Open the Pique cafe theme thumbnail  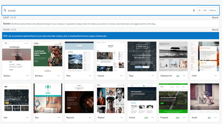142,56
